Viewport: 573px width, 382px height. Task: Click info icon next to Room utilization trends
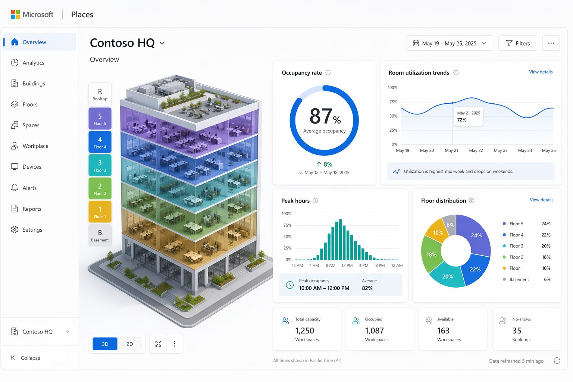pos(456,73)
